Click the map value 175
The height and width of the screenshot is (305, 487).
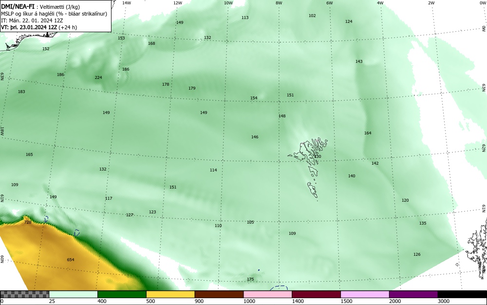pyautogui.click(x=250, y=279)
